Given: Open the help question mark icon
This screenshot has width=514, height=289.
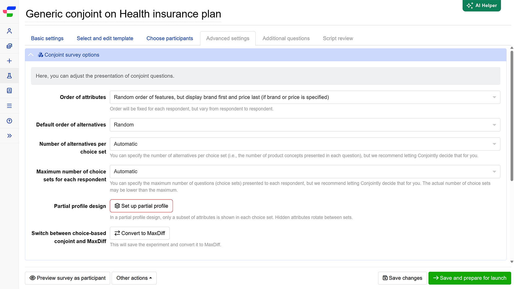Looking at the screenshot, I should 9,121.
